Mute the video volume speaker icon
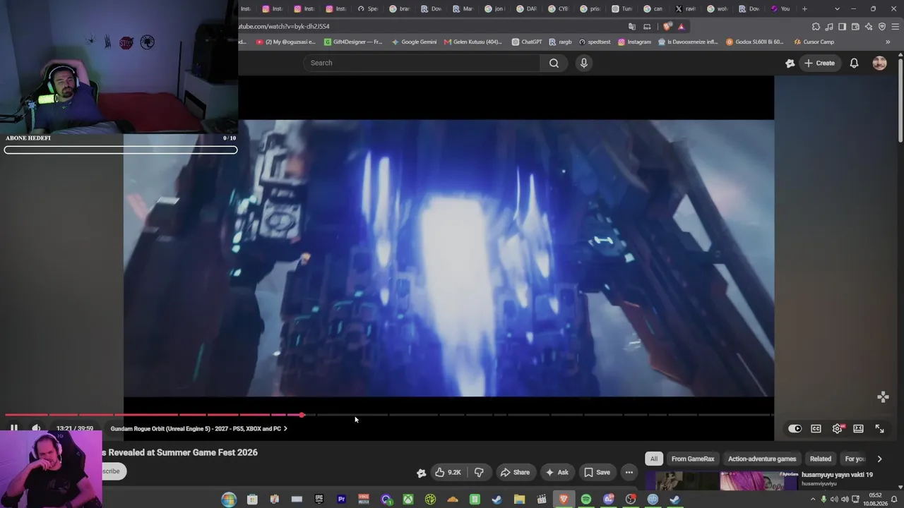The image size is (904, 508). coord(36,428)
